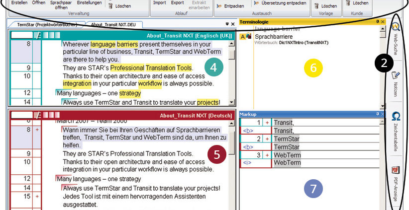The height and width of the screenshot is (210, 409).
Task: Click segment number 9 in the German pane
Action: tap(28, 153)
